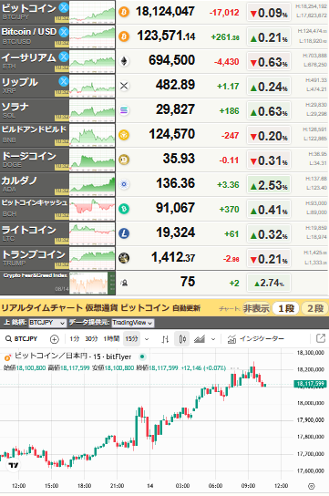
Task: Open the インジケーター indicators menu
Action: click(256, 339)
